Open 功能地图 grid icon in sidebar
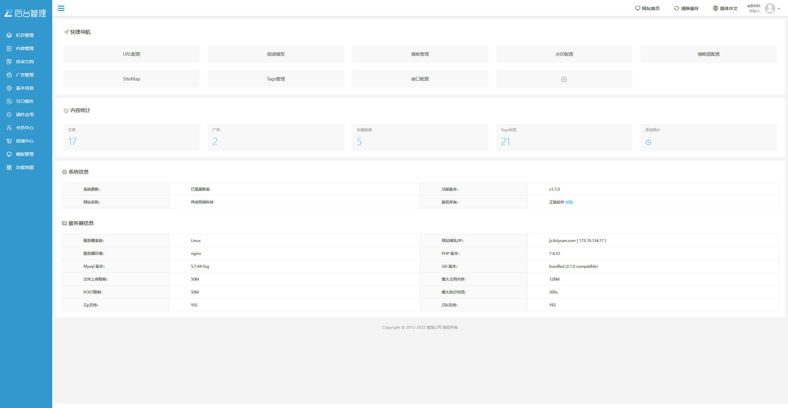This screenshot has height=408, width=788. [9, 167]
